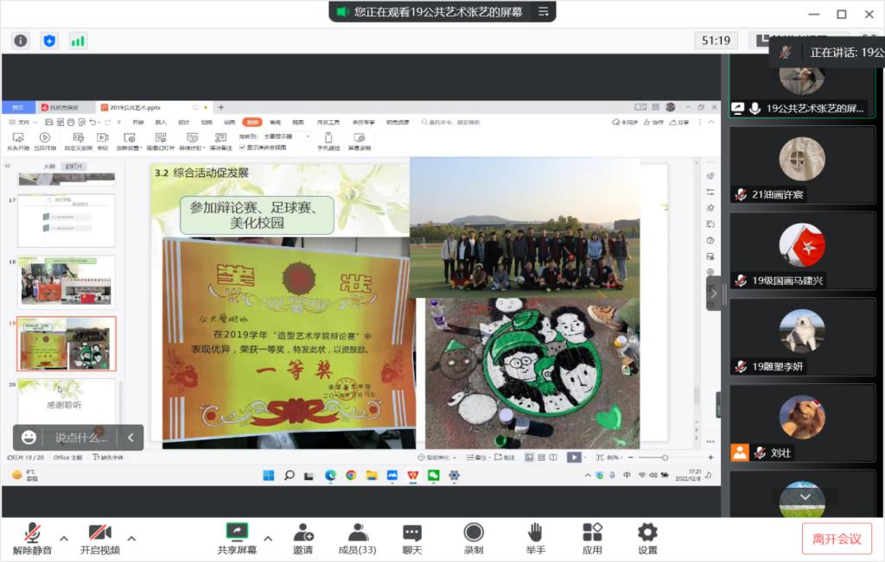Click 共享屏幕 to share screen
The image size is (885, 562).
[237, 539]
